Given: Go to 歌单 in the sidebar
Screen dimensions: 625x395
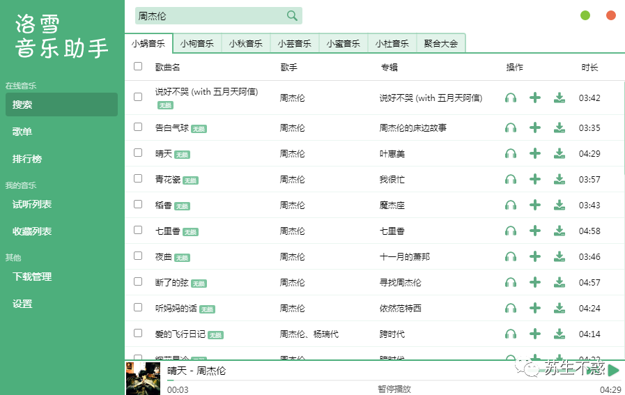Looking at the screenshot, I should pos(61,132).
